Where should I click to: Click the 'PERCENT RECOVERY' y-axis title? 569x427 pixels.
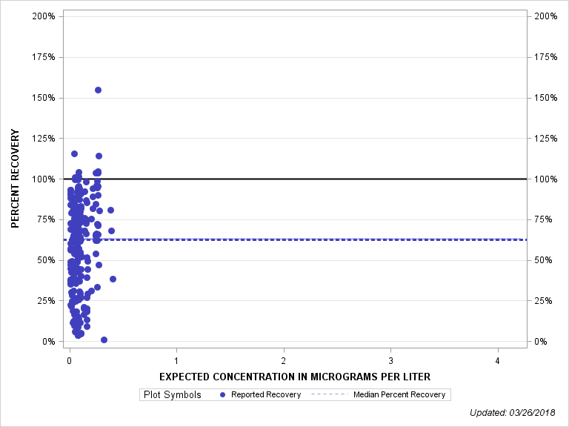15,178
